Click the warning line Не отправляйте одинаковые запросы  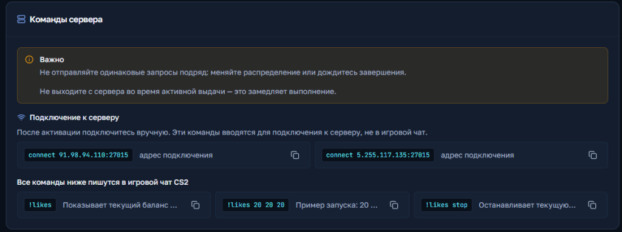[223, 73]
